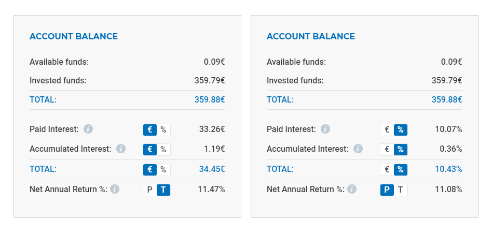
Task: Click ACCOUNT BALANCE heading in left panel
Action: 74,36
